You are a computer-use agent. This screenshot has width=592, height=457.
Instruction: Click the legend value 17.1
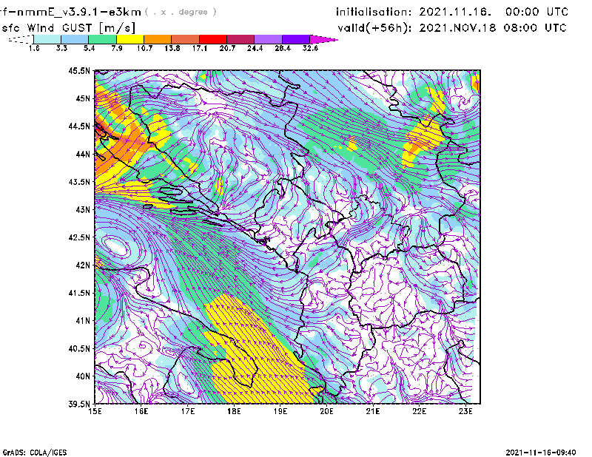[x=200, y=48]
